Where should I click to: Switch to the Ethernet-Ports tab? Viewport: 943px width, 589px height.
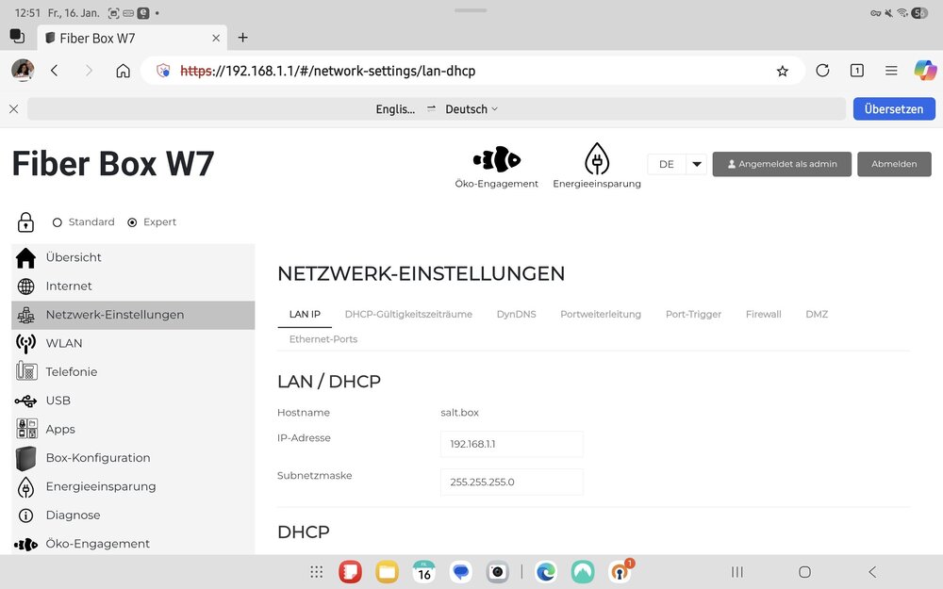[x=323, y=339]
